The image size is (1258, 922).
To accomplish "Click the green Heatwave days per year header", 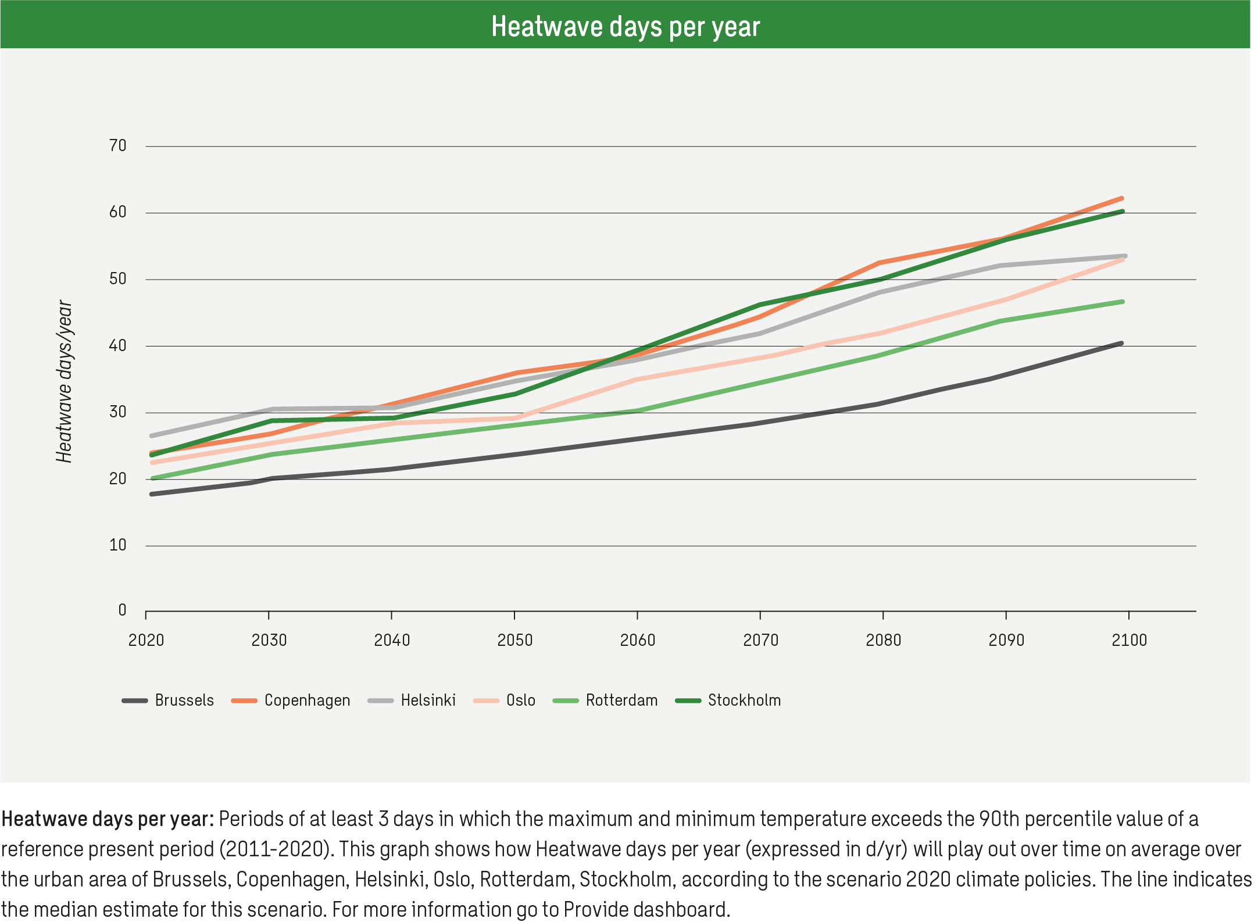I will [629, 24].
